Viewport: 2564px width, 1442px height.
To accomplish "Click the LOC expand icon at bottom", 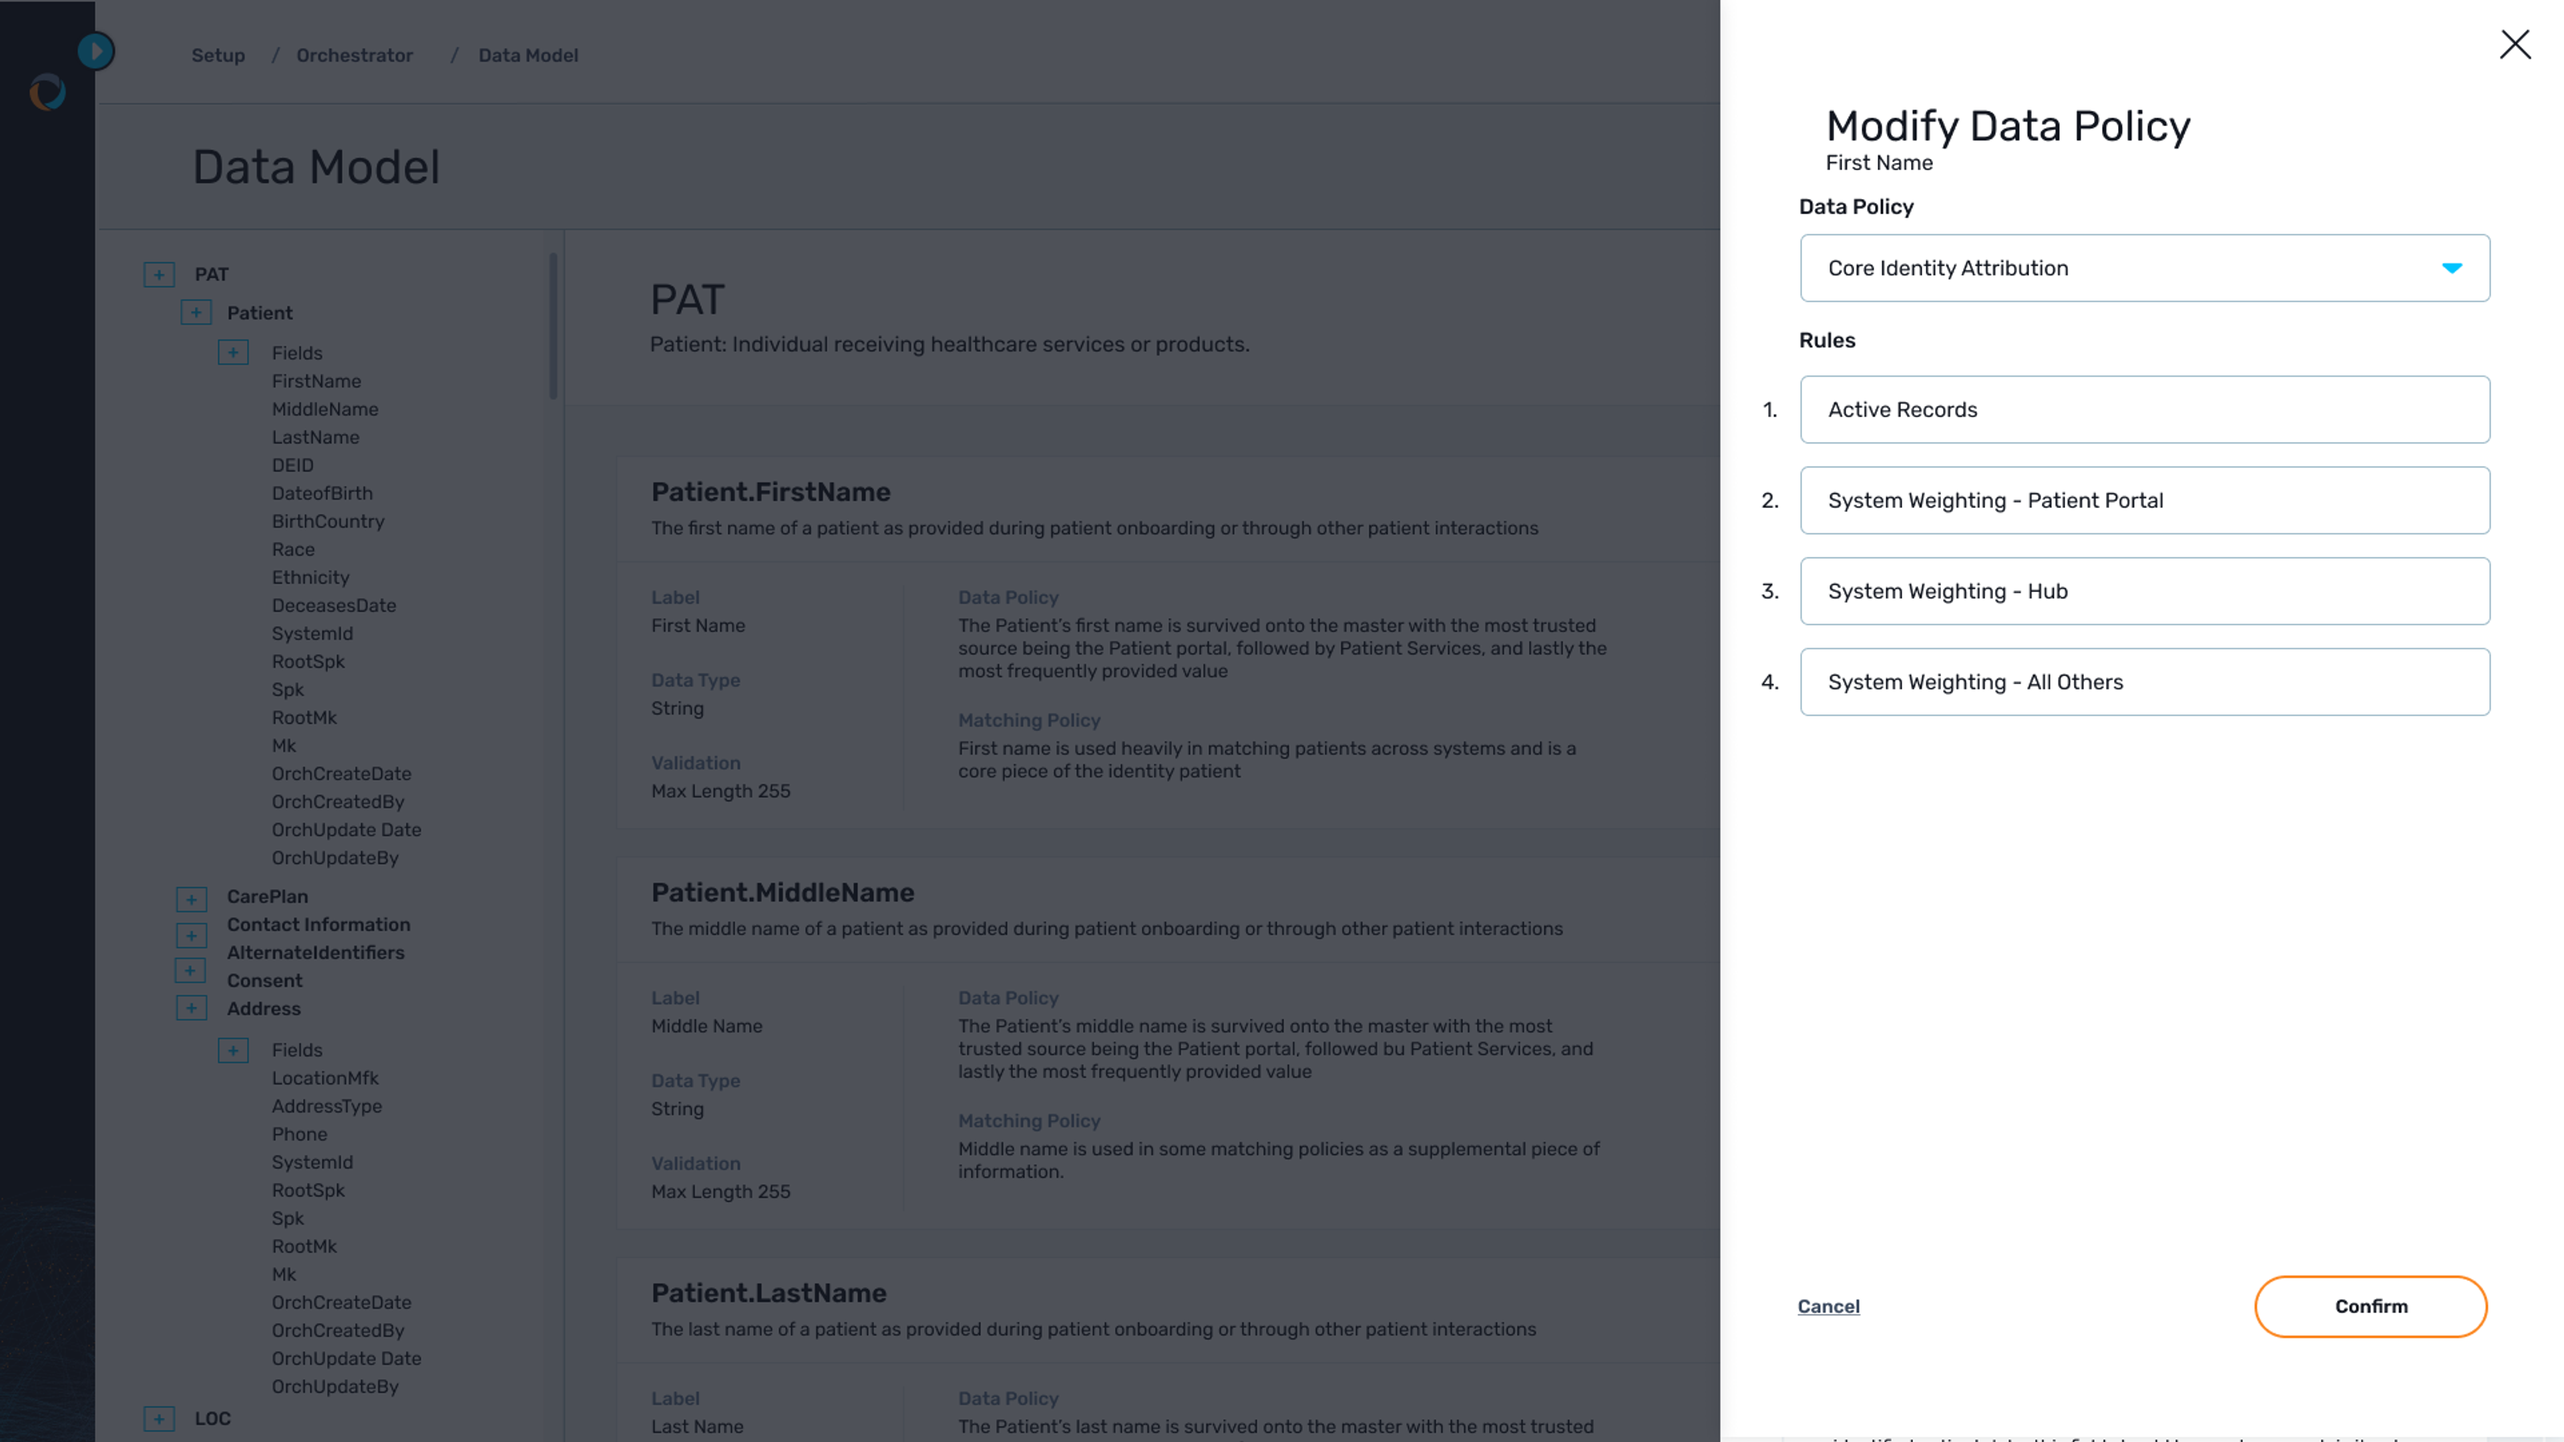I will (x=158, y=1417).
